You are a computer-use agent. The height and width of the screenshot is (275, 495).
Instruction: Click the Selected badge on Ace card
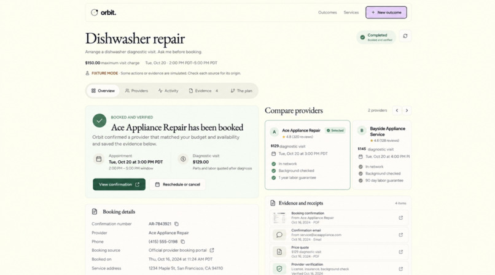coord(335,131)
